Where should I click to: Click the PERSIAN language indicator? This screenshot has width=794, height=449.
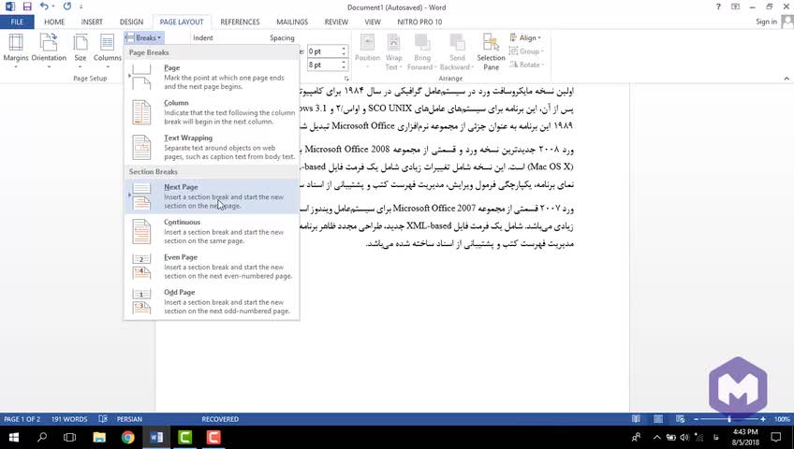[x=129, y=419]
